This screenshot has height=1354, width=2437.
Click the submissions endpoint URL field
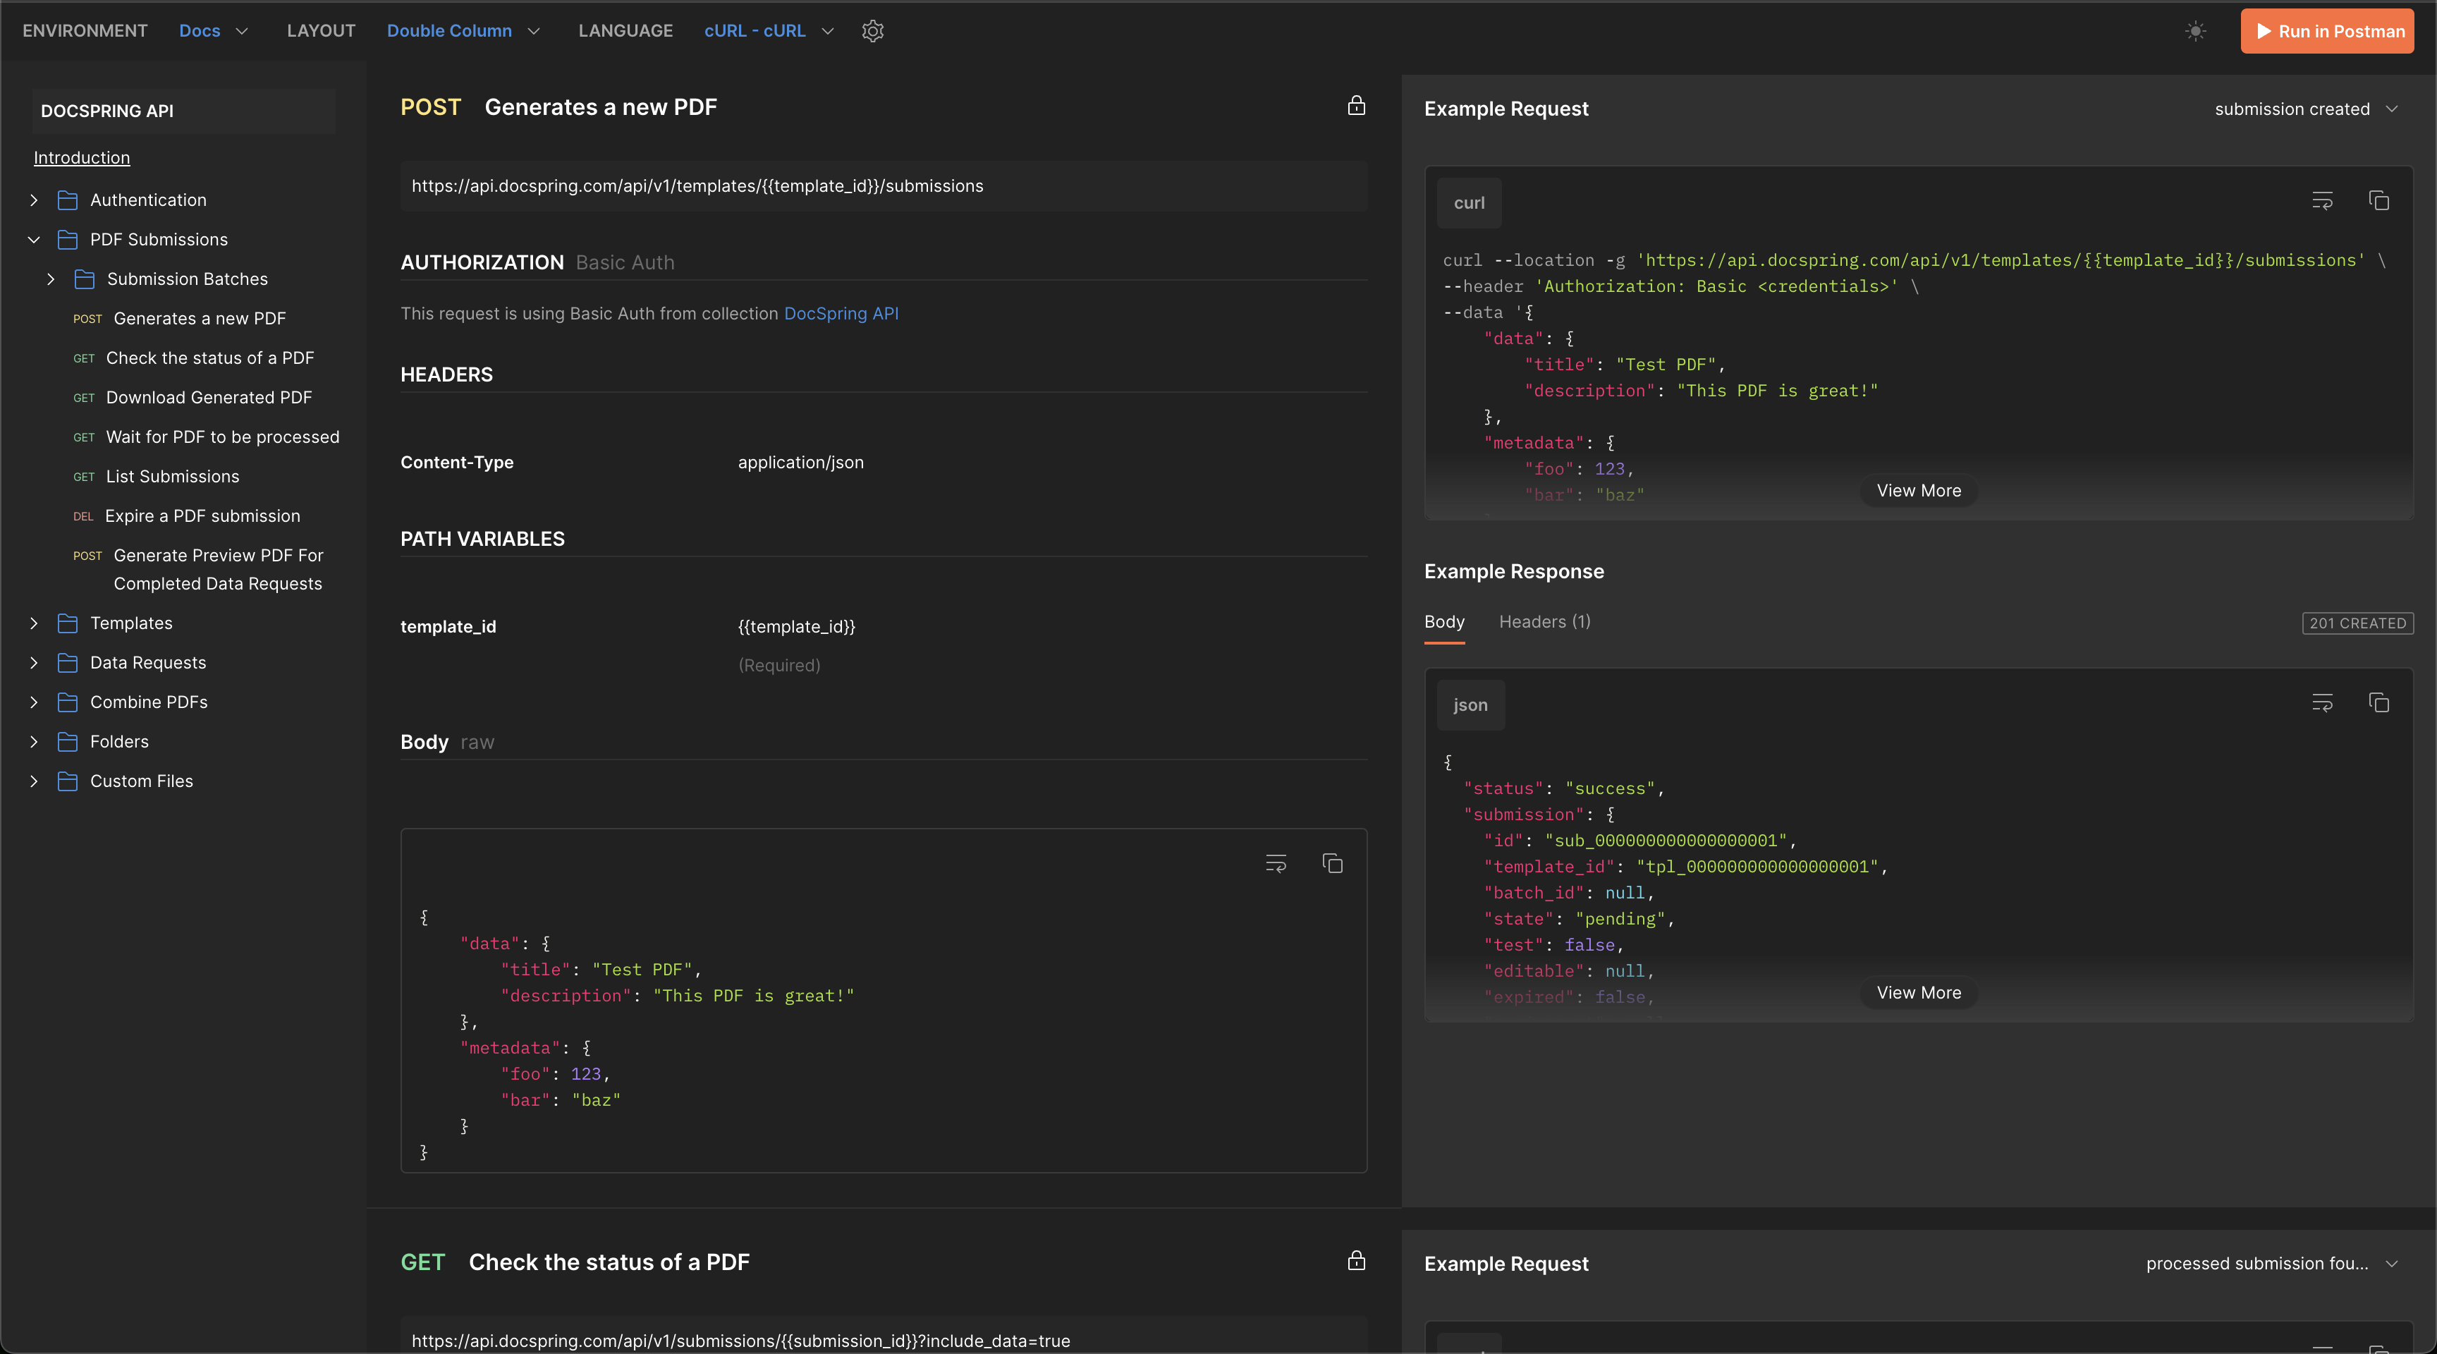884,185
